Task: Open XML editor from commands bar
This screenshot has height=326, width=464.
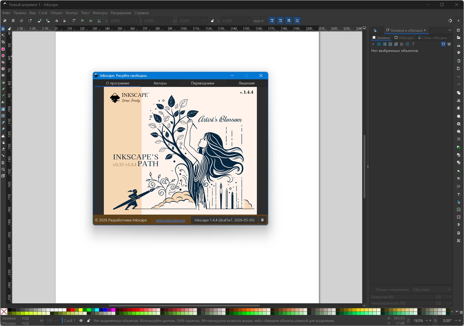Action: [x=459, y=209]
